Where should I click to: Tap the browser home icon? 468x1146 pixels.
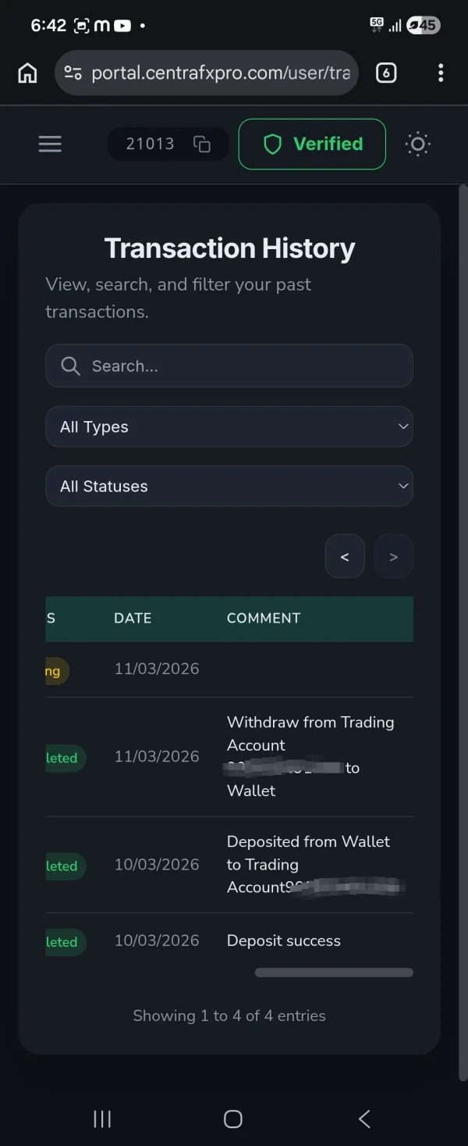click(x=27, y=73)
